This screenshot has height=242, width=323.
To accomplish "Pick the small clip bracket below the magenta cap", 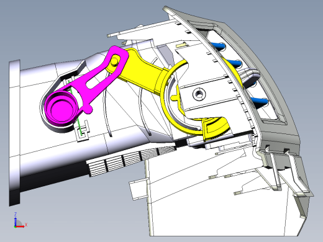I will coord(83,132).
